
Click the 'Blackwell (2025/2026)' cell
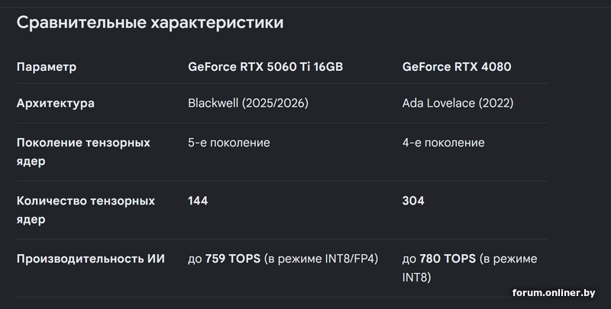(248, 103)
